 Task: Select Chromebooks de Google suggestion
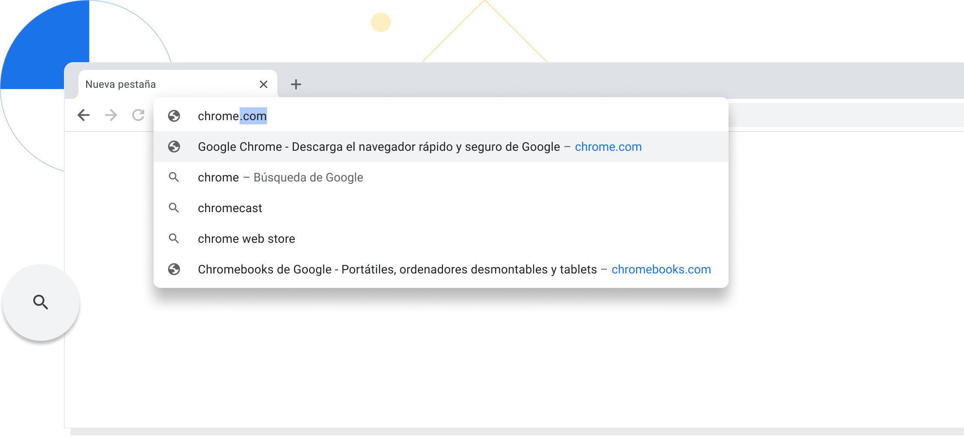point(397,270)
